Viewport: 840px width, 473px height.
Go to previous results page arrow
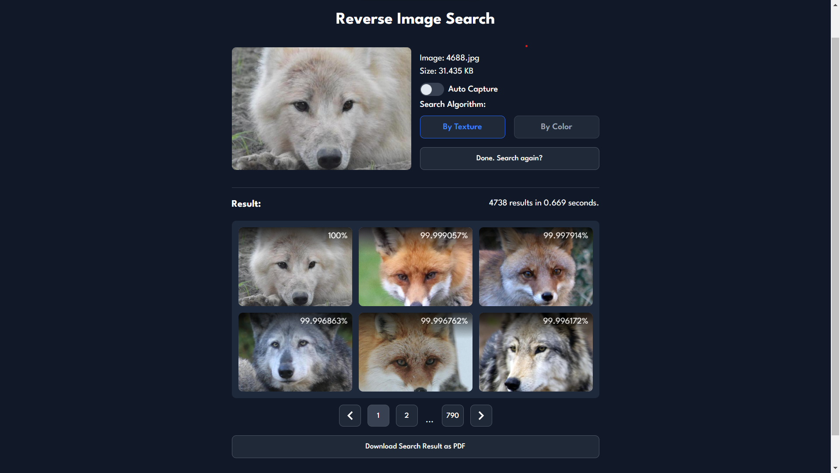pyautogui.click(x=350, y=416)
